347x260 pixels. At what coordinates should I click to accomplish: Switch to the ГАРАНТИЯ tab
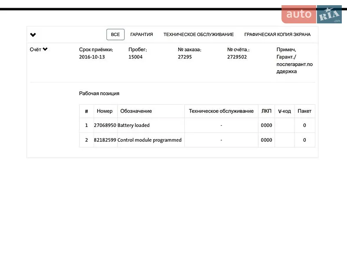(142, 35)
